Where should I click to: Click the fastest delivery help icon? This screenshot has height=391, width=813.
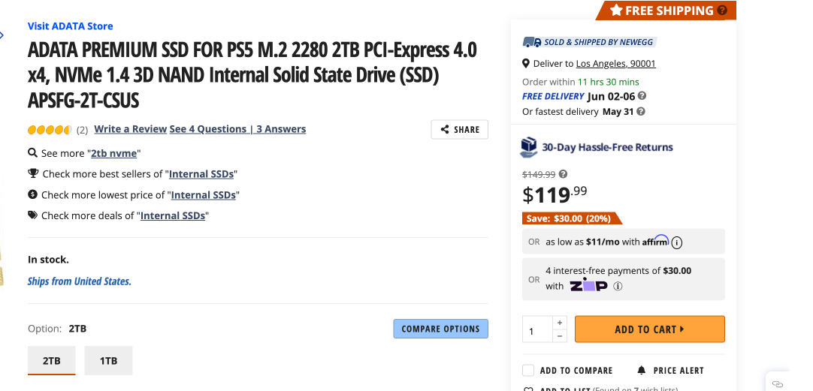click(640, 111)
